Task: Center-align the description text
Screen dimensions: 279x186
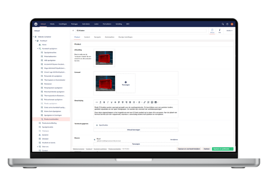Action: pyautogui.click(x=122, y=102)
